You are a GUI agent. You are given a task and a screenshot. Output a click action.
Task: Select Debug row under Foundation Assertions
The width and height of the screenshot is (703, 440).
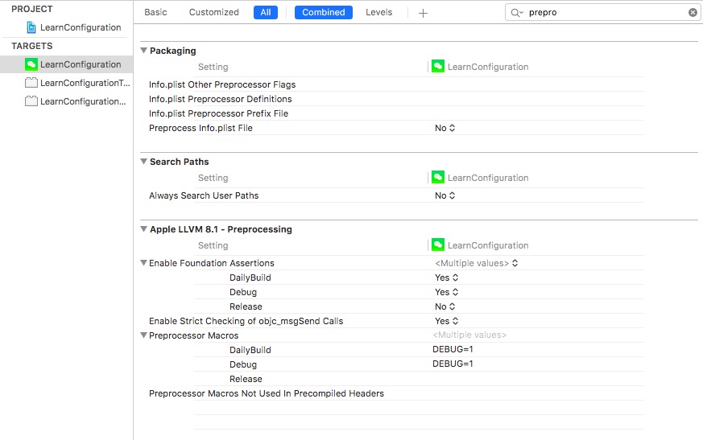[243, 292]
